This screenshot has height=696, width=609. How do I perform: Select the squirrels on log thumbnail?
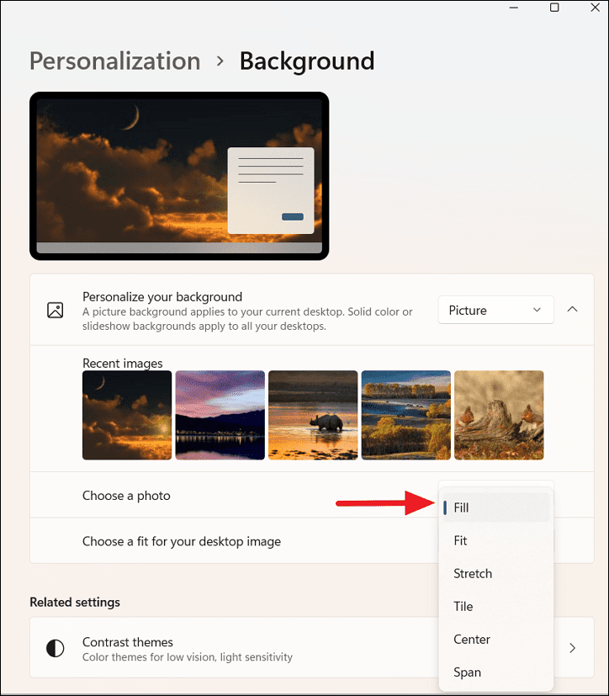coord(499,415)
